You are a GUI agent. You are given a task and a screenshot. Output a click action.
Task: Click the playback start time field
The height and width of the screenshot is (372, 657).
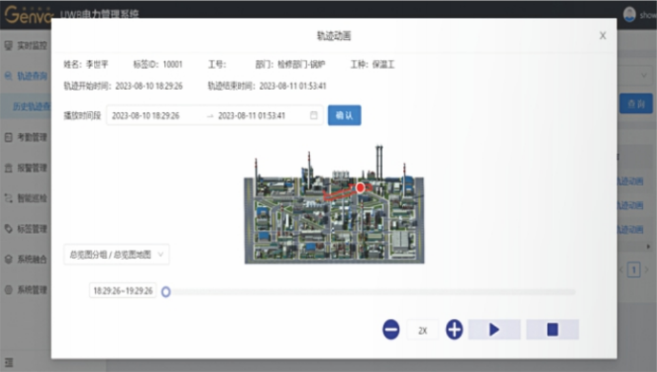pos(146,116)
